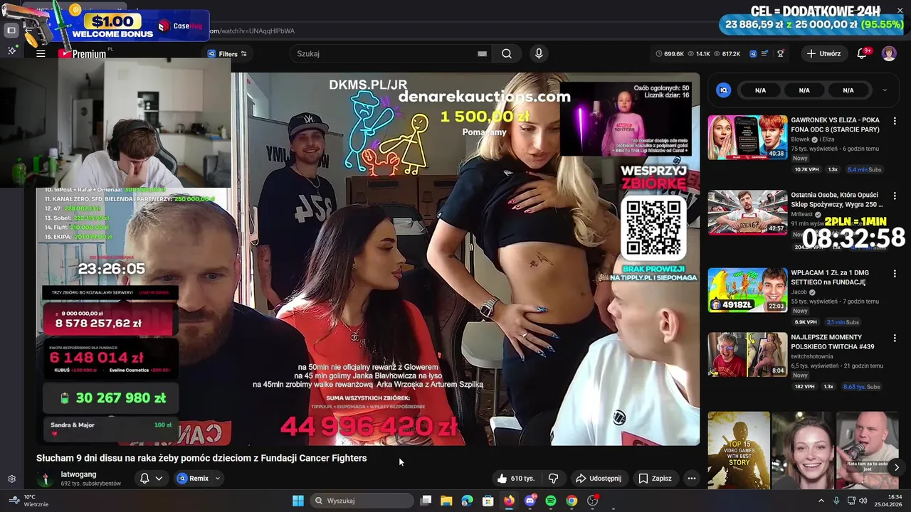Open Discord from taskbar
Screen dimensions: 911x512
[530, 501]
